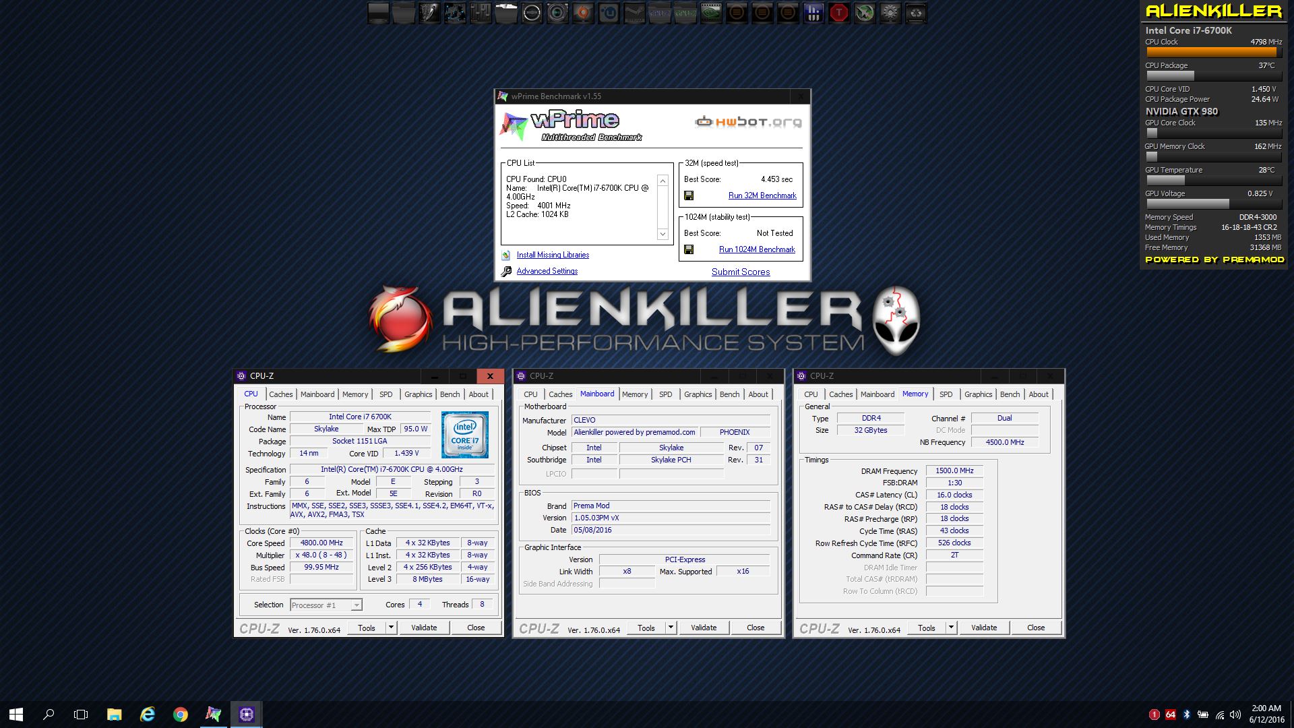
Task: Click the Install Missing Libraries link
Action: pos(553,255)
